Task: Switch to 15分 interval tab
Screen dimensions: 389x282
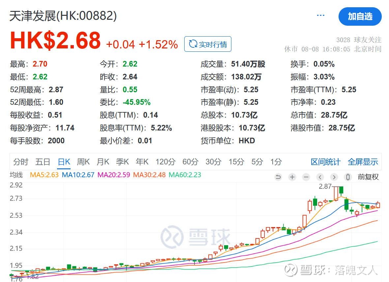Action: point(236,162)
